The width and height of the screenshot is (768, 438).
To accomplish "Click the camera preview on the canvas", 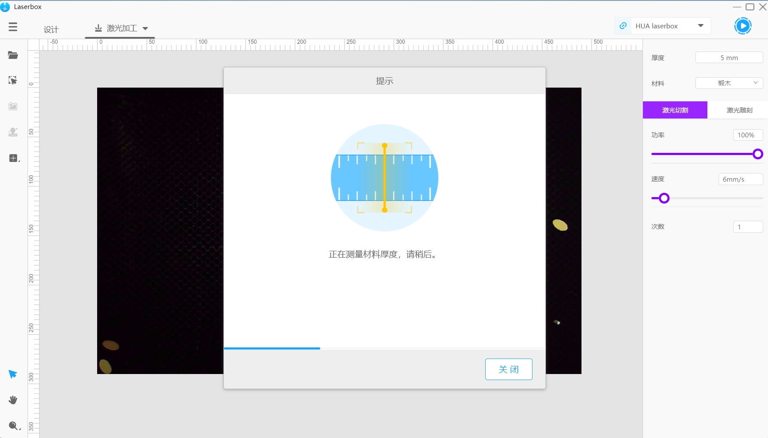I will [160, 231].
